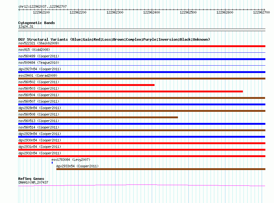Select the brown nsv560508 complex bar
The image size is (274, 203).
(x=98, y=117)
